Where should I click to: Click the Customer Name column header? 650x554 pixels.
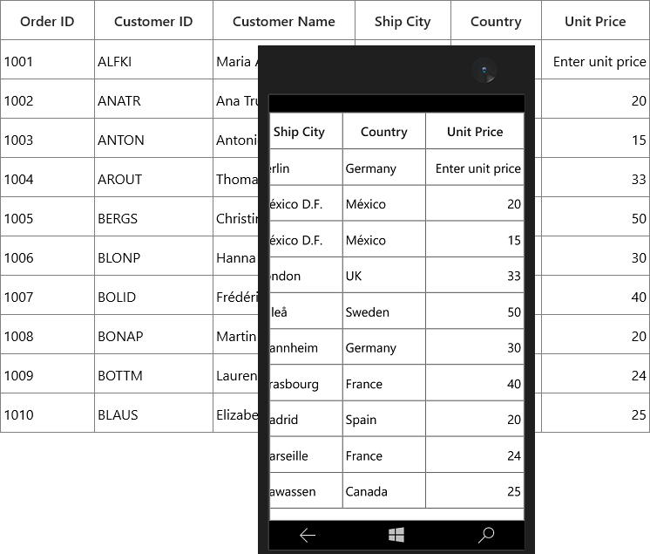pos(284,20)
